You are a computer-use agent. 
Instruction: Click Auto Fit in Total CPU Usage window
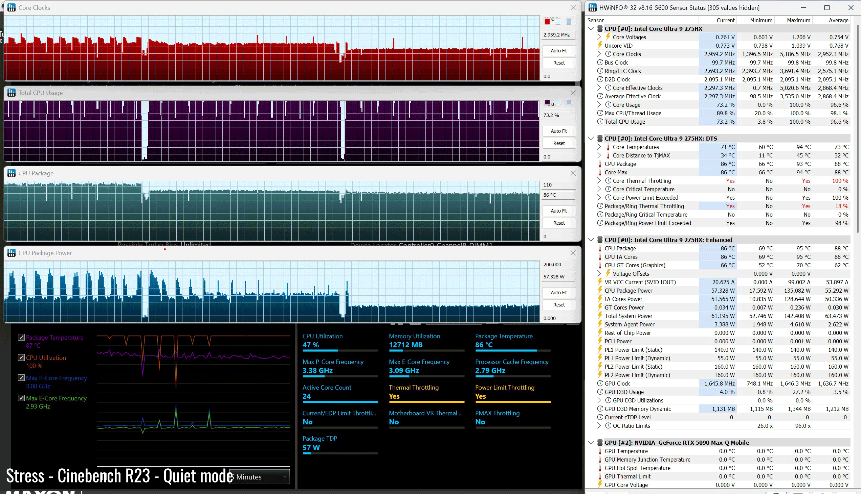pos(558,131)
